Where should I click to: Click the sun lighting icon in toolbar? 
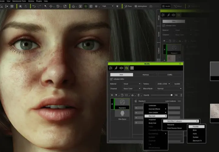point(117,6)
